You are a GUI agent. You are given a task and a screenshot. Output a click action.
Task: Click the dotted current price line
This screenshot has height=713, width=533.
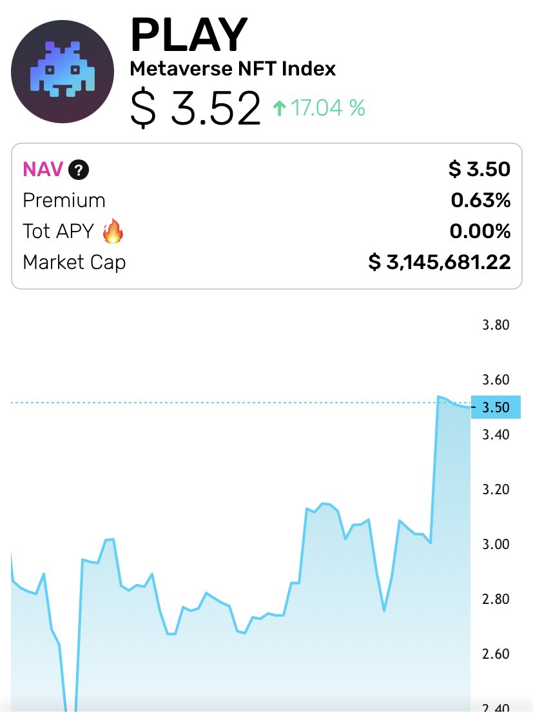(240, 403)
